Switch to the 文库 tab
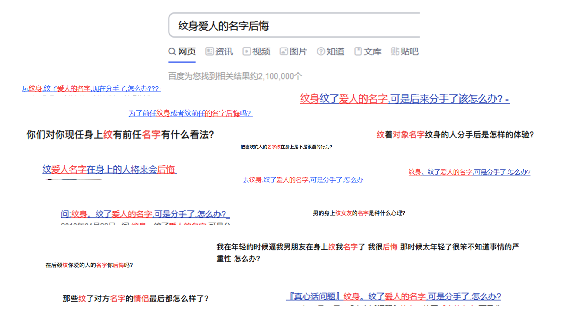 368,51
